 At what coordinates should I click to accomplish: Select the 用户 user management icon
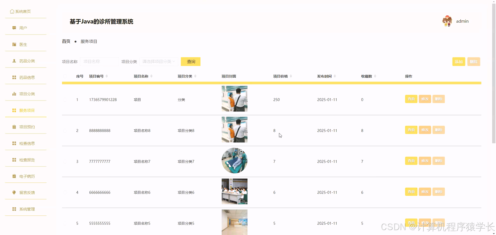point(14,28)
